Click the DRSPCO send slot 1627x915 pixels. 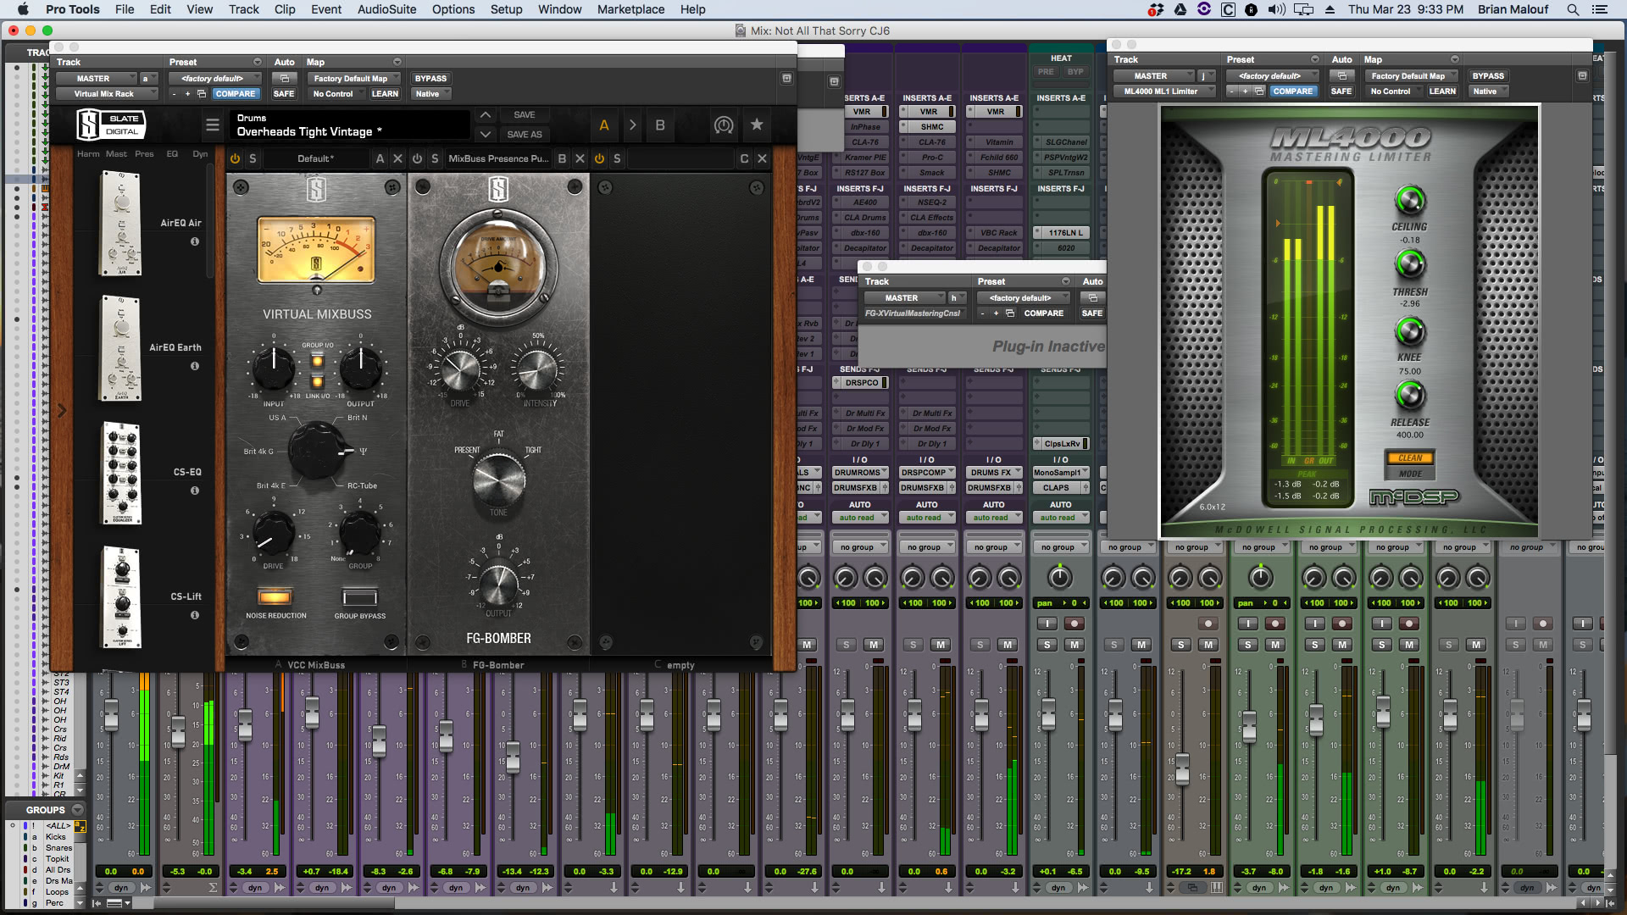click(860, 383)
